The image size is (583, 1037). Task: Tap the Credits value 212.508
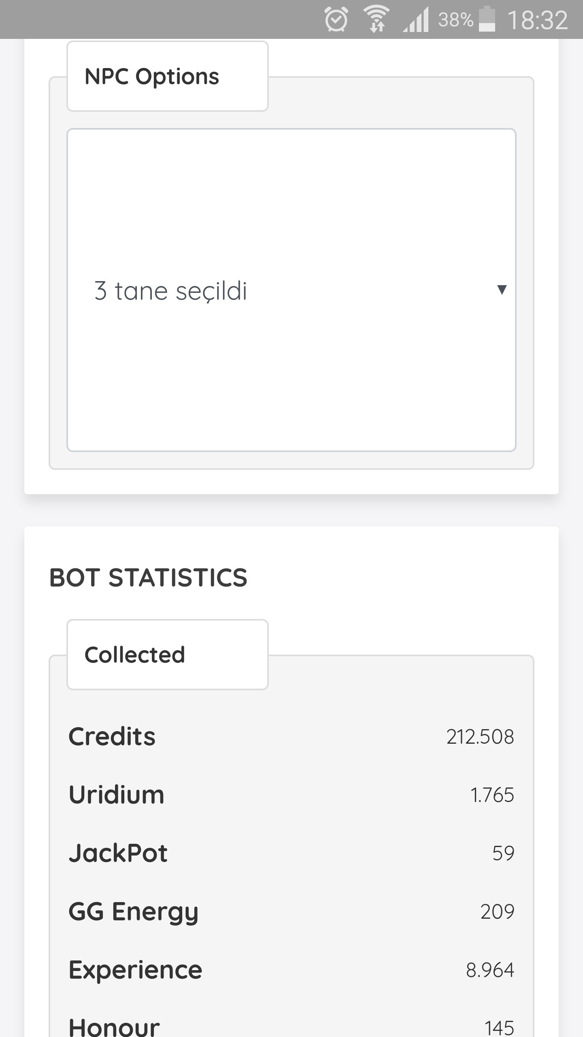click(x=480, y=737)
